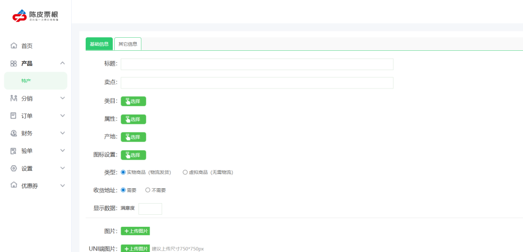Click the 财务 sidebar icon
The image size is (523, 252).
[x=14, y=133]
